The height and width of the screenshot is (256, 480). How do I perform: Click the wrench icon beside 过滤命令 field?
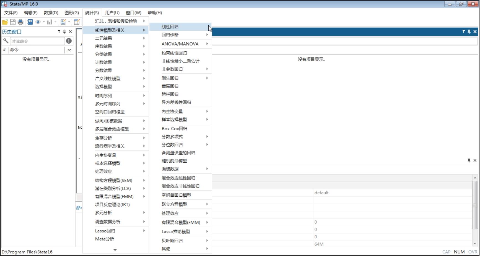(6, 41)
